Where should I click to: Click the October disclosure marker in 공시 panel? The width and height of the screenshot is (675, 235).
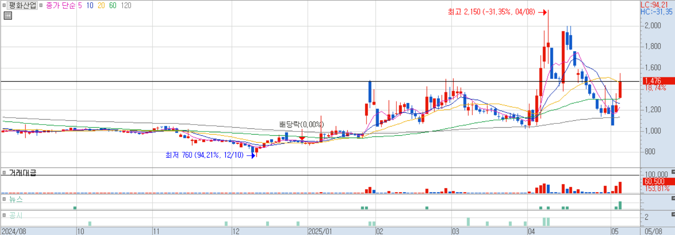(90, 223)
